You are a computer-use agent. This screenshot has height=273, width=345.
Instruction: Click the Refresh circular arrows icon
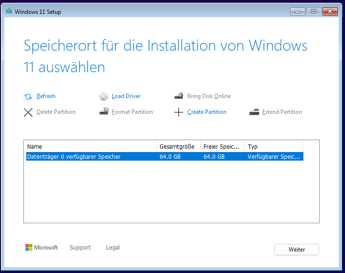(x=28, y=97)
